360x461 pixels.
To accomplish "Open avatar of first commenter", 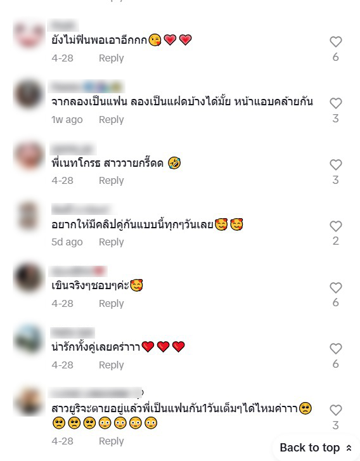I will (29, 34).
